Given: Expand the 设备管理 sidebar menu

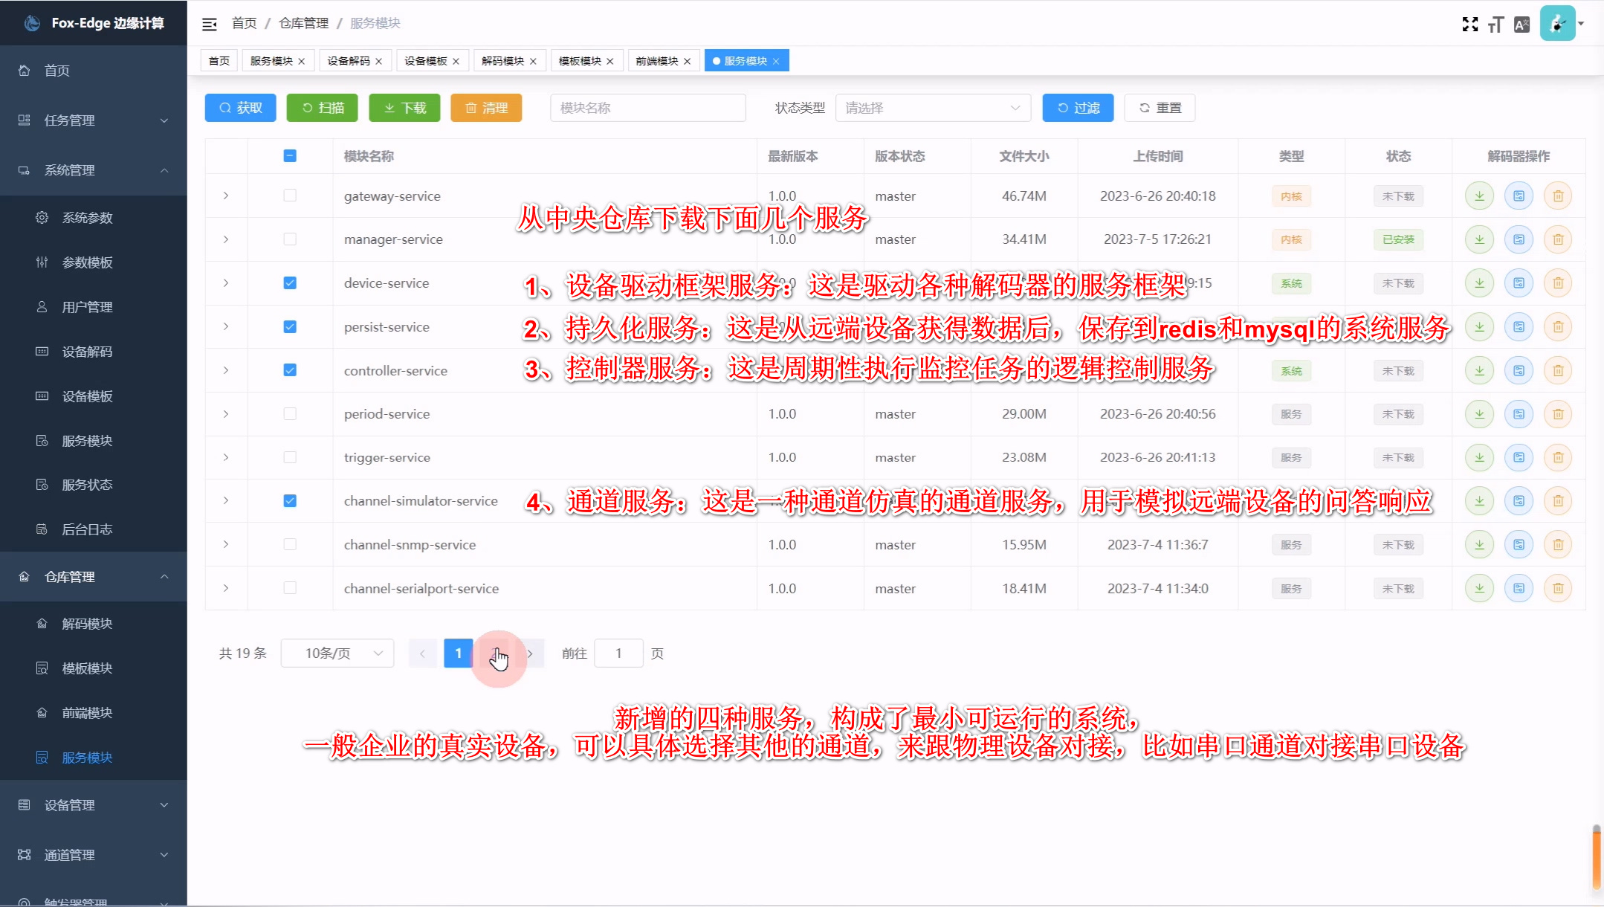Looking at the screenshot, I should coord(94,805).
